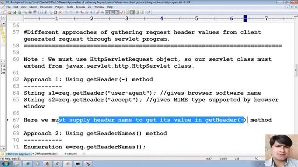The height and width of the screenshot is (167, 298).
Task: Save the current document icon
Action: 14,13
